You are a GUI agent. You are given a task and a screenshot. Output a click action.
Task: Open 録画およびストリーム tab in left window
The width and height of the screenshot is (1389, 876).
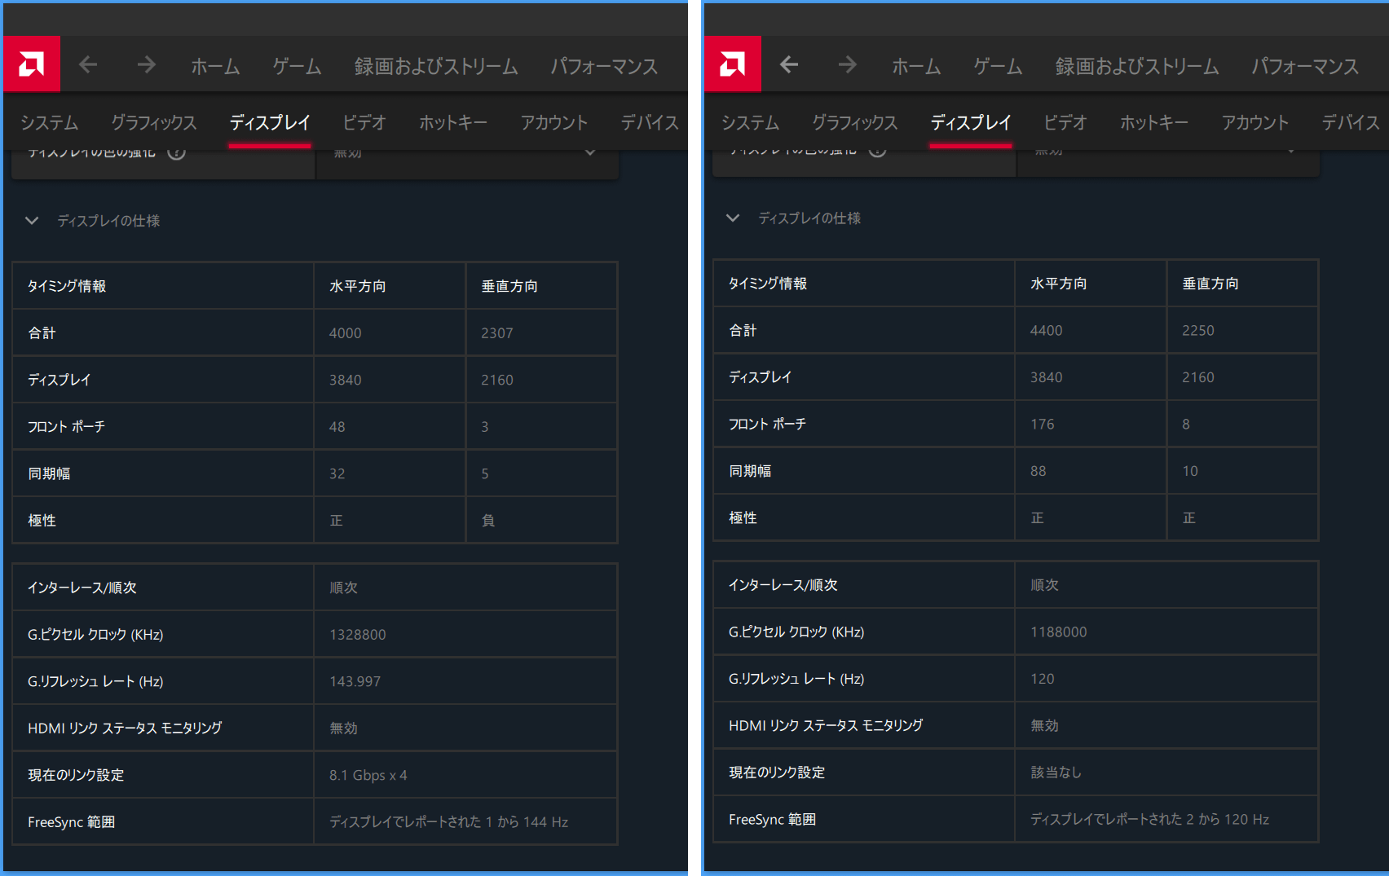click(436, 66)
